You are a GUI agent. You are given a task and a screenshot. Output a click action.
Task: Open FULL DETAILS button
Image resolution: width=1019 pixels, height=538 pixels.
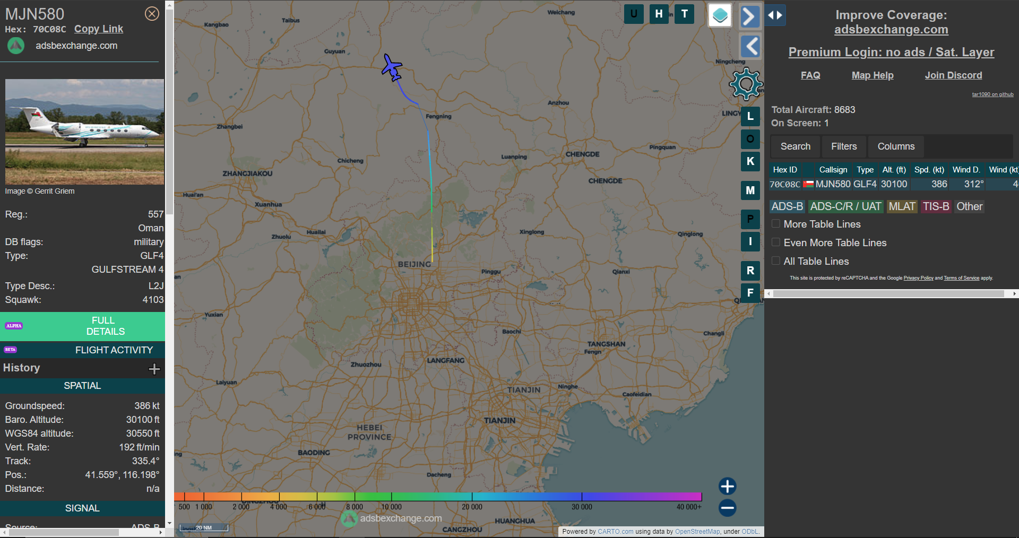pos(82,326)
